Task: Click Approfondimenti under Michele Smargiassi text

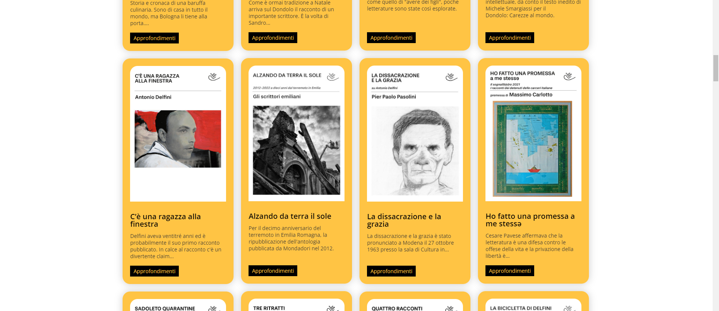Action: (x=510, y=38)
